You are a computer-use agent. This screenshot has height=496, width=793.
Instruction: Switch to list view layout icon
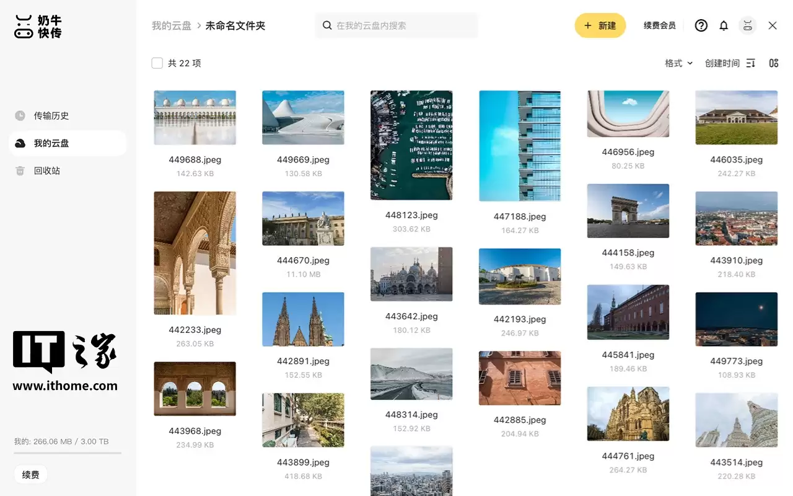[774, 63]
